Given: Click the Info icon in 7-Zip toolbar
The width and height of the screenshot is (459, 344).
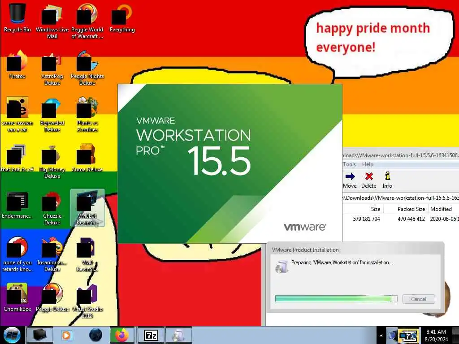Looking at the screenshot, I should (x=387, y=180).
